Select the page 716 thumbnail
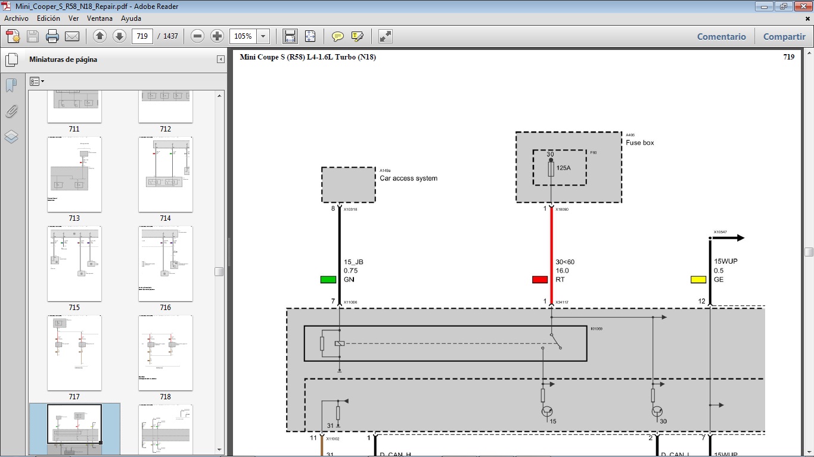Screen dimensions: 814x457 coord(166,264)
